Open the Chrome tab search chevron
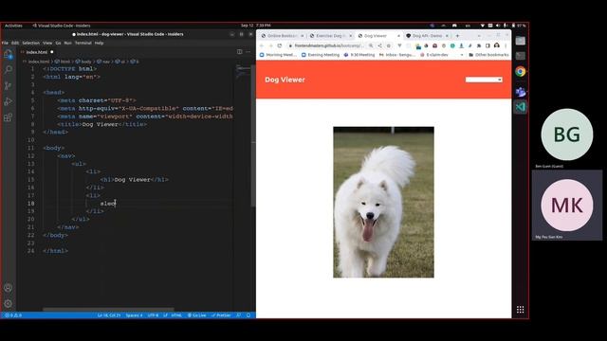Image resolution: width=607 pixels, height=341 pixels. point(479,36)
